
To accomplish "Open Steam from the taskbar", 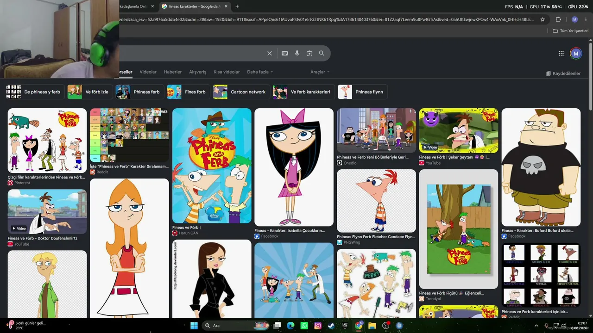I will click(331, 326).
